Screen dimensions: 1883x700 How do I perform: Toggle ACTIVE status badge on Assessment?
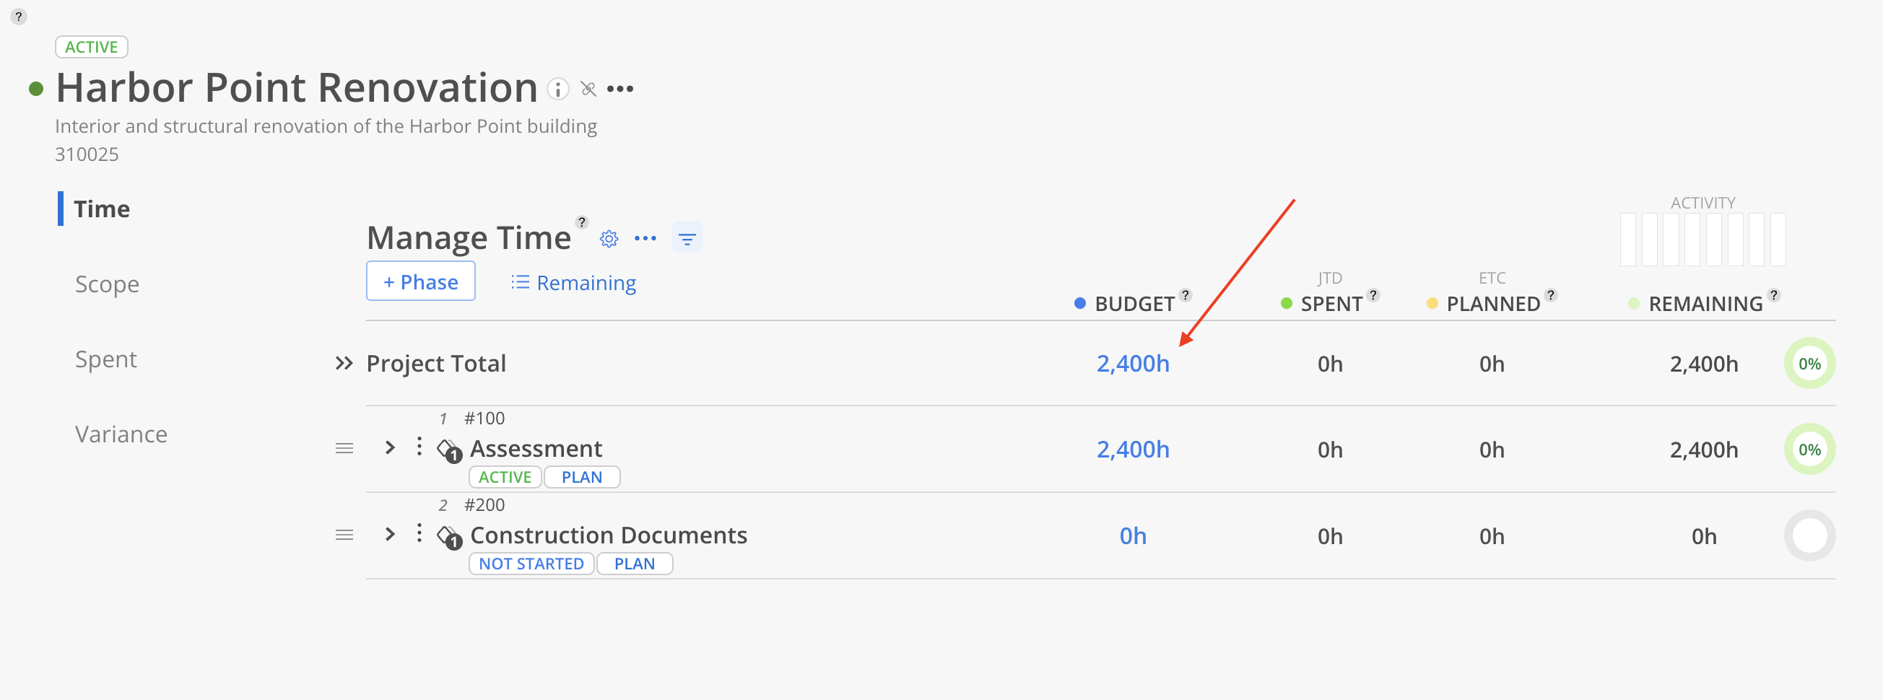pos(505,477)
